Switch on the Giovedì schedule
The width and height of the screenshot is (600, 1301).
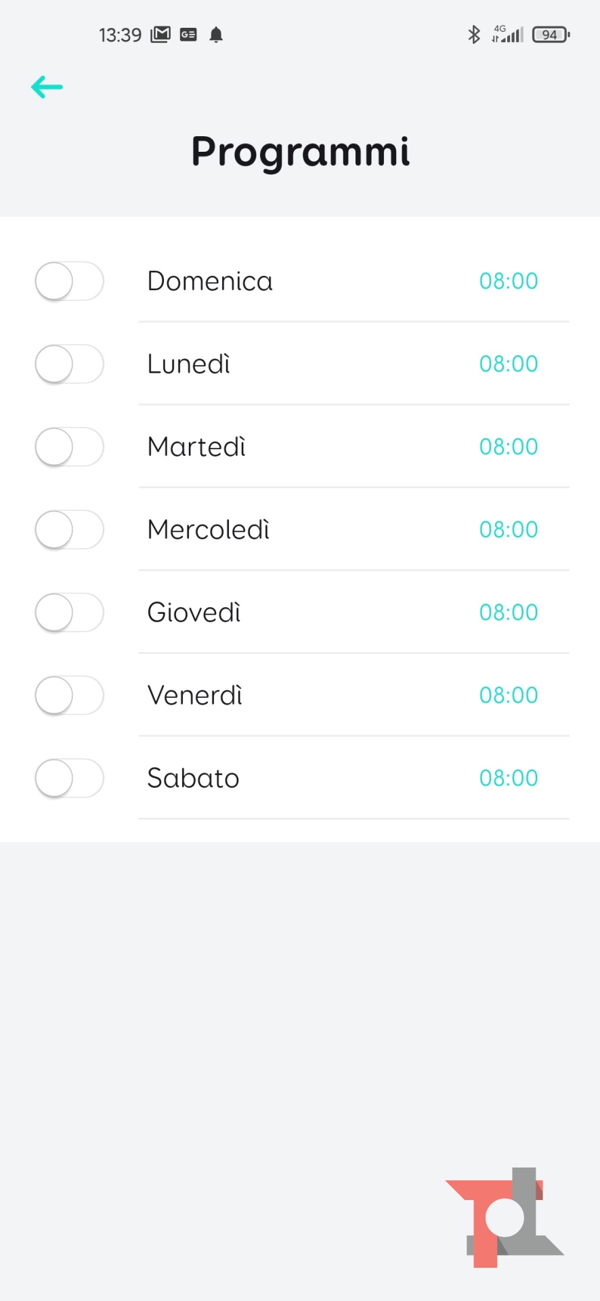tap(69, 613)
